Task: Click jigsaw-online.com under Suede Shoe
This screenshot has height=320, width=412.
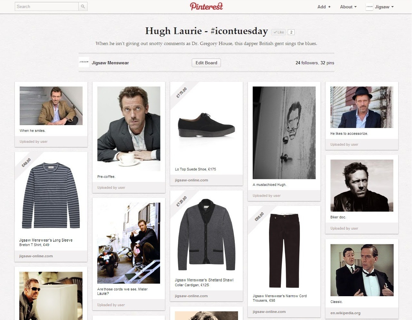Action: (191, 180)
